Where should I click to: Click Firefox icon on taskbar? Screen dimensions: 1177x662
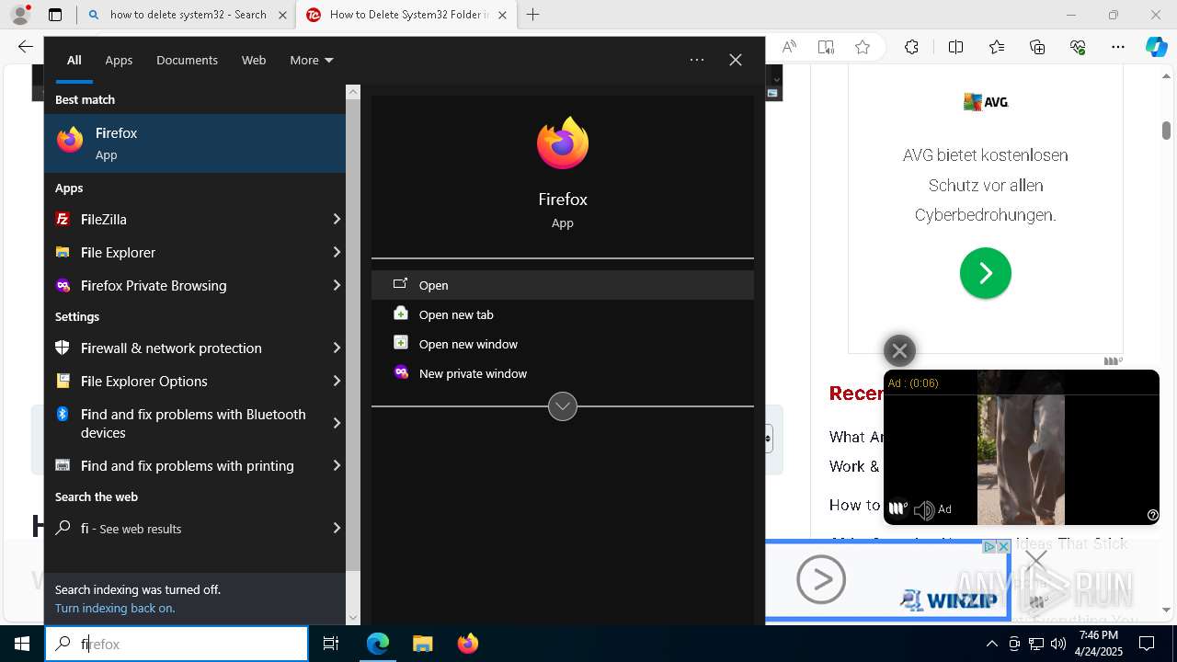[467, 644]
